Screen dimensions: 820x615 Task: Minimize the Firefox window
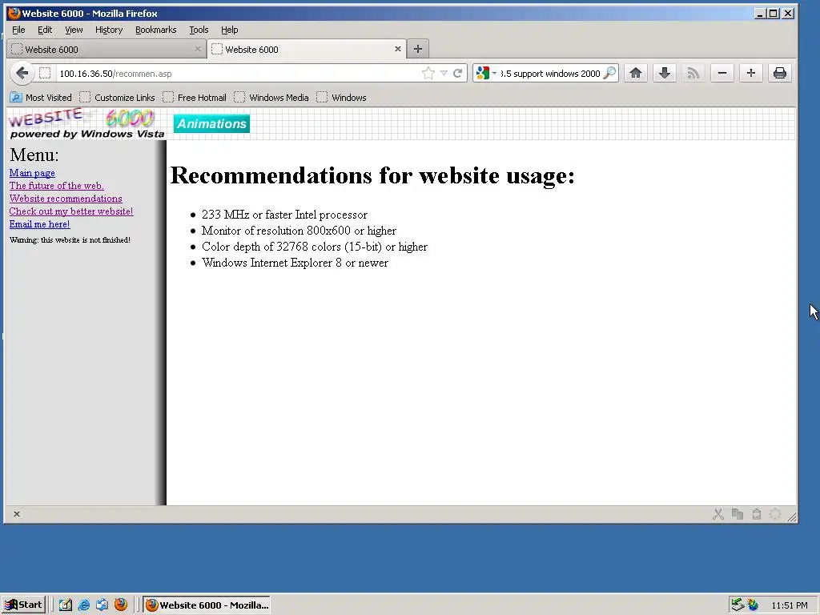761,14
